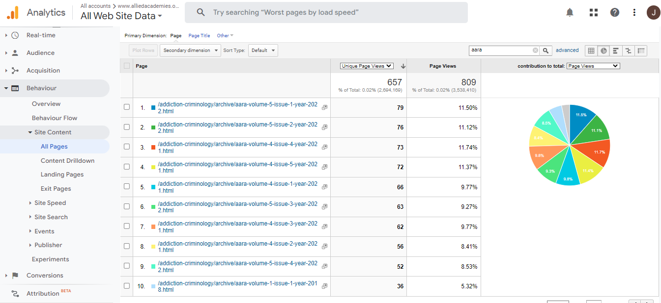The image size is (661, 303).
Task: Open the Secondary dimension dropdown
Action: (190, 50)
